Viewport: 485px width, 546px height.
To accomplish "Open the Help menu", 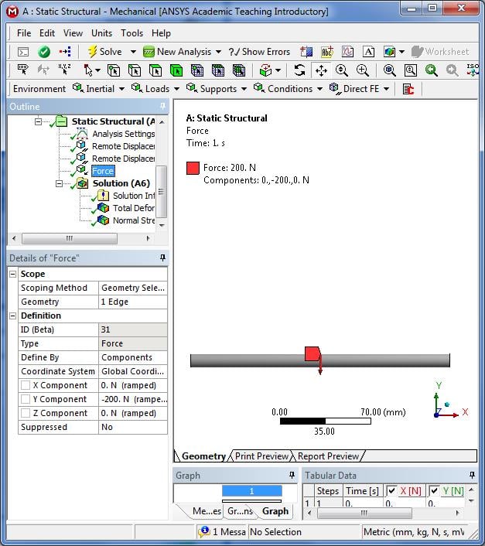I will [161, 33].
